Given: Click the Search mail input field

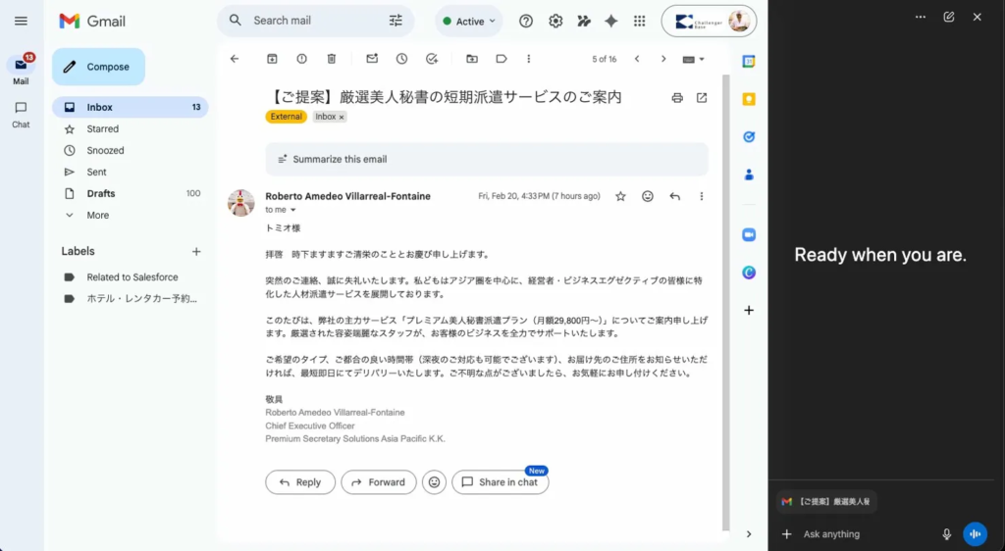Looking at the screenshot, I should pyautogui.click(x=314, y=21).
